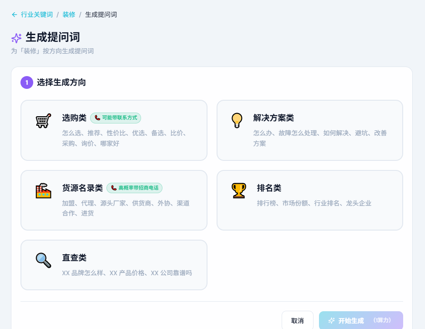The width and height of the screenshot is (425, 329).
Task: Click 解决方案类 description starting with 怎么办、故障
Action: [320, 138]
